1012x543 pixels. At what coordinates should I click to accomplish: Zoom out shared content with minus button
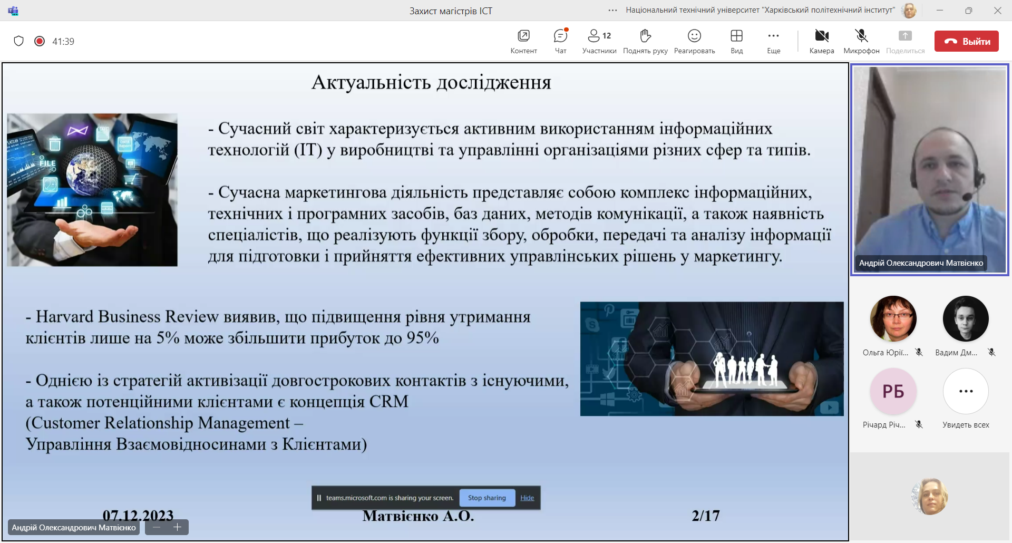pos(157,527)
